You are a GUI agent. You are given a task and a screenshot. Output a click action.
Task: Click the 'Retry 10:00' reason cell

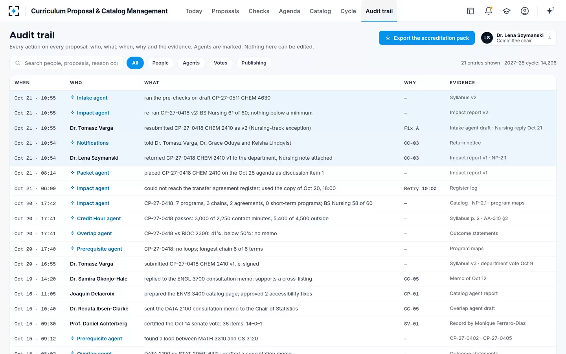click(420, 188)
